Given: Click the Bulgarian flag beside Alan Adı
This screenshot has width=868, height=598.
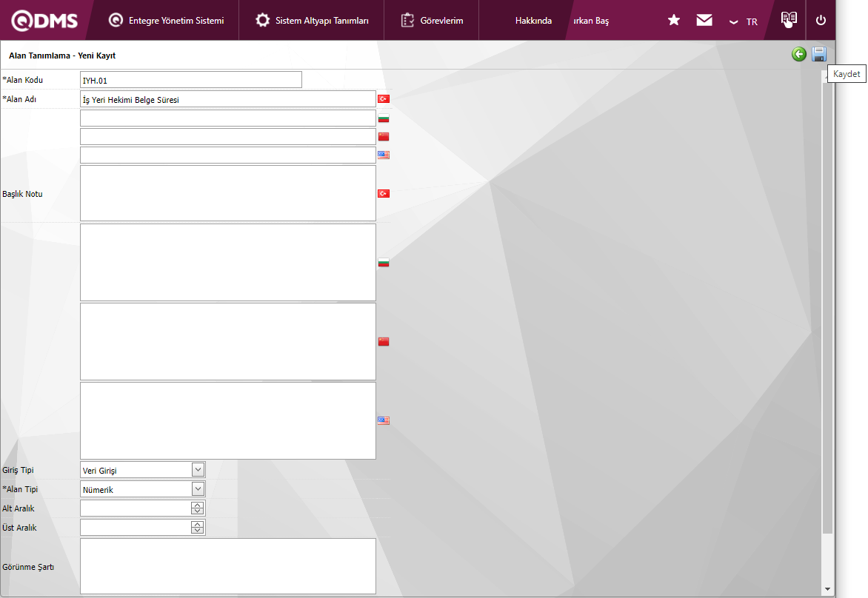Looking at the screenshot, I should pyautogui.click(x=384, y=118).
